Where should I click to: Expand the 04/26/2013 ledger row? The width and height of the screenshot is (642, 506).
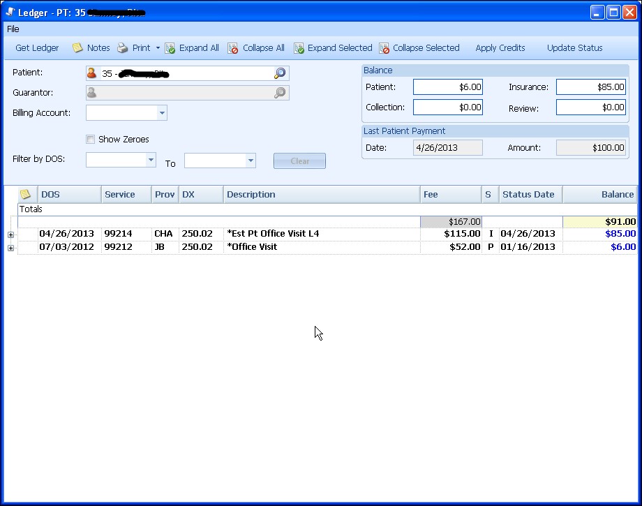[10, 235]
